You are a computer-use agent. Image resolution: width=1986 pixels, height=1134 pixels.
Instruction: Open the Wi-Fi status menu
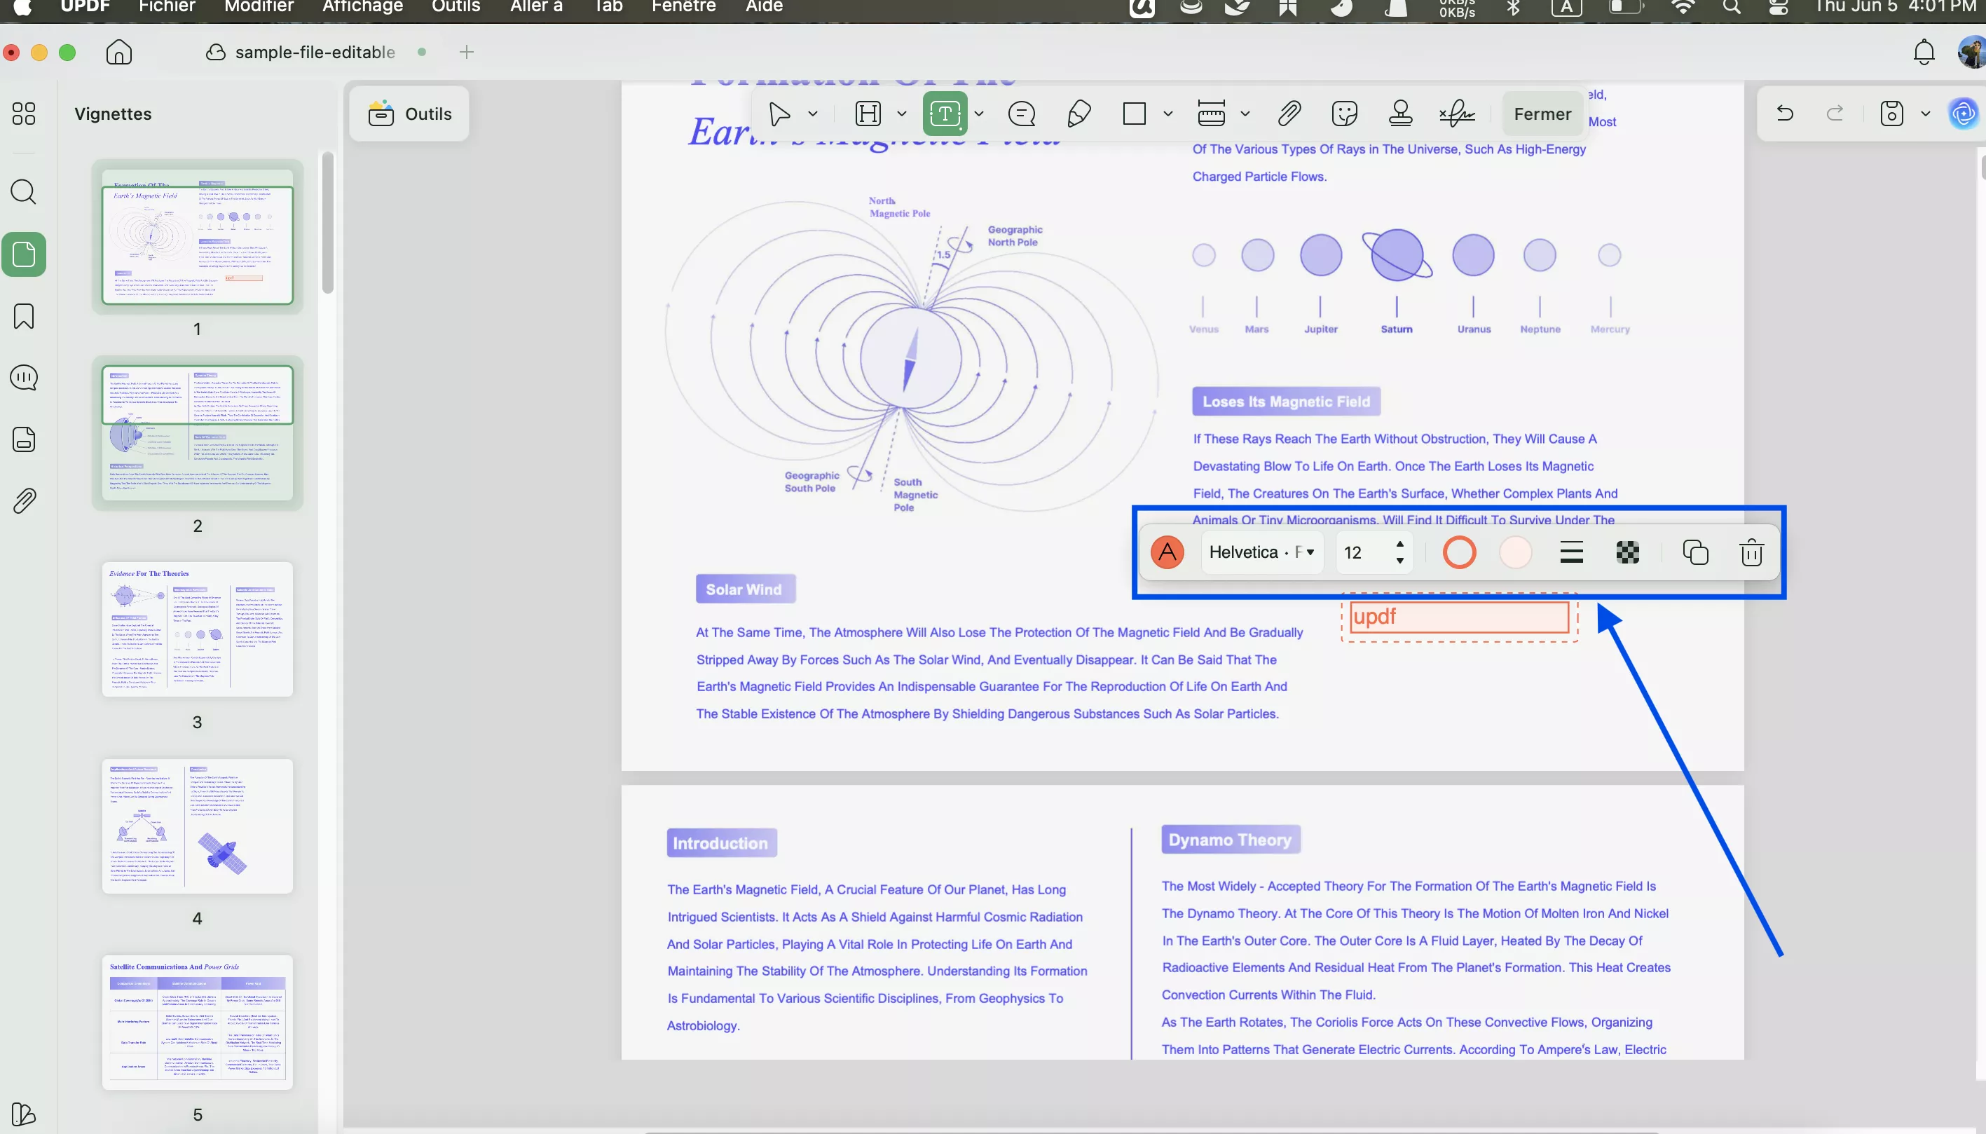(x=1683, y=7)
